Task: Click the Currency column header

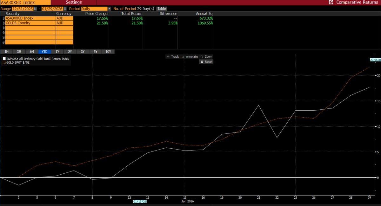Action: tap(63, 14)
